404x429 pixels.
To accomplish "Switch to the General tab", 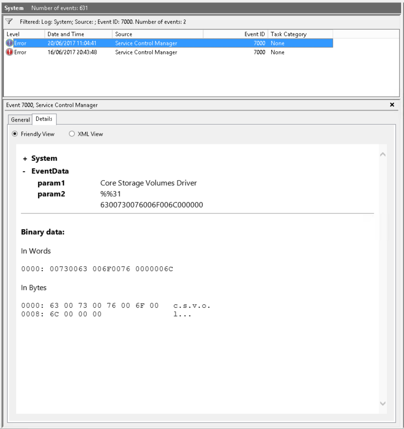I will point(20,119).
